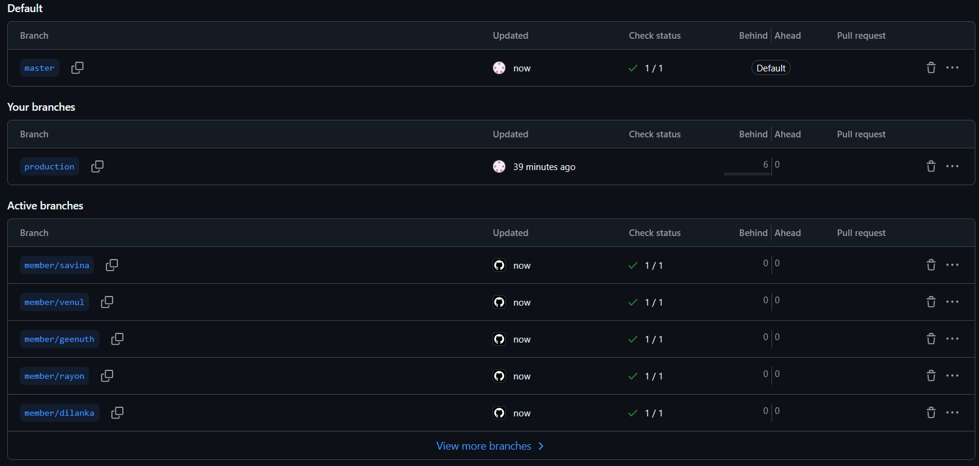The image size is (979, 466).
Task: Open more options for member/geenuth branch
Action: 952,339
